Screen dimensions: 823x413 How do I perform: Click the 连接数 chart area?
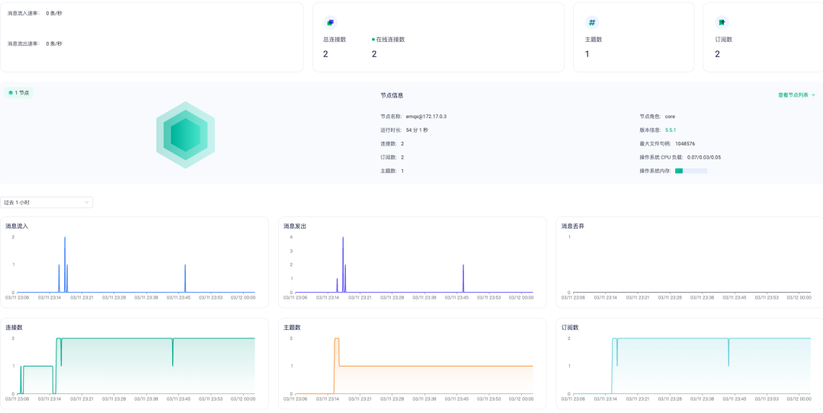coord(136,366)
